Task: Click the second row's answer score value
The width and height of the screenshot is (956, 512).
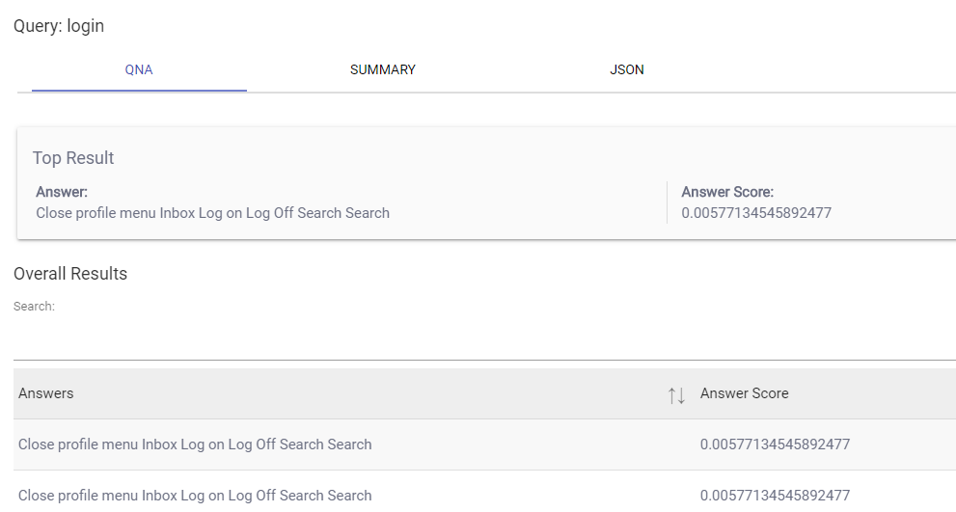Action: click(775, 496)
